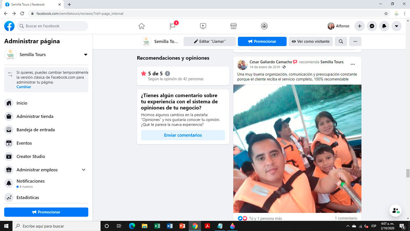Open the Watch video icon
Viewport: 410px width, 231px height.
click(x=203, y=26)
